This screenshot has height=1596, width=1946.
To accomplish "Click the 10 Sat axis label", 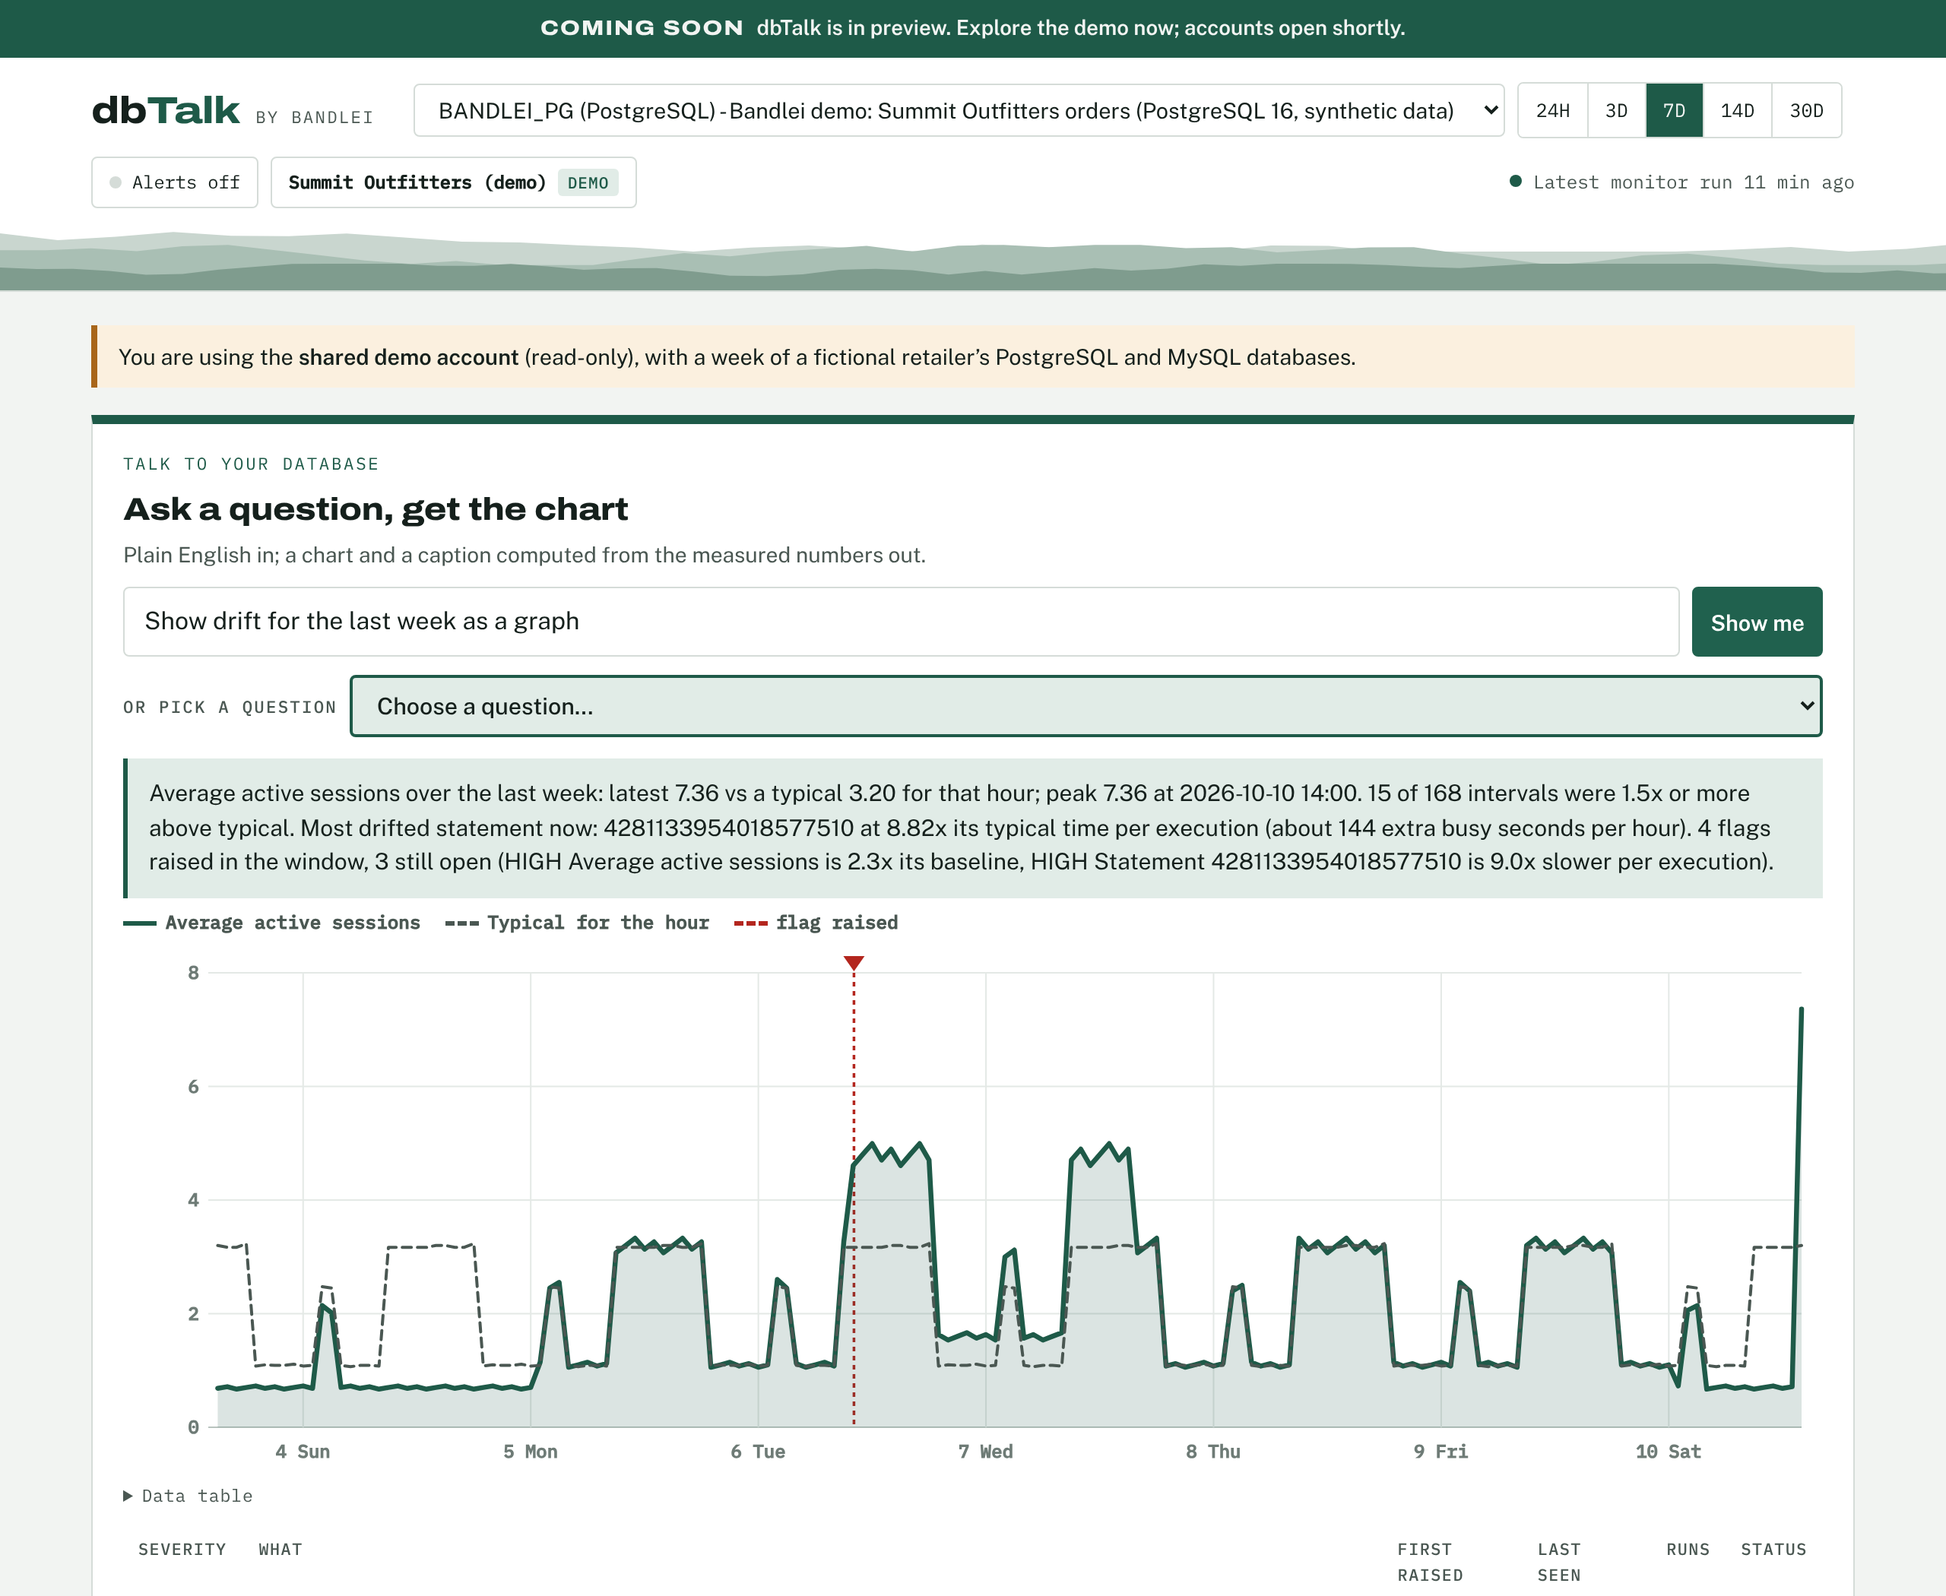I will (x=1667, y=1451).
